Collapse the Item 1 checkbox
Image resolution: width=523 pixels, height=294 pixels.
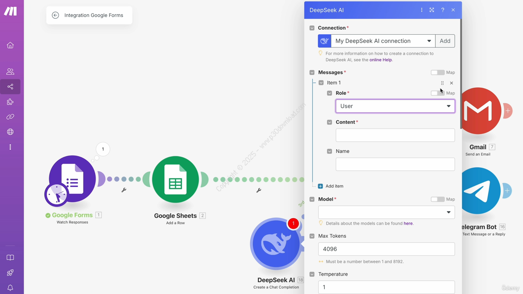click(x=321, y=83)
